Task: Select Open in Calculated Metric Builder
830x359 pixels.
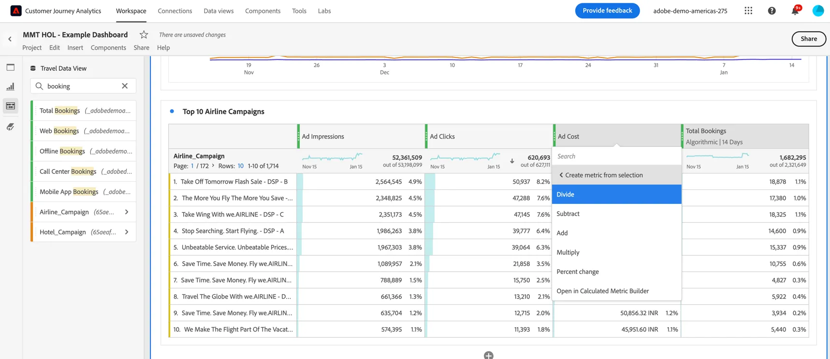Action: point(616,291)
